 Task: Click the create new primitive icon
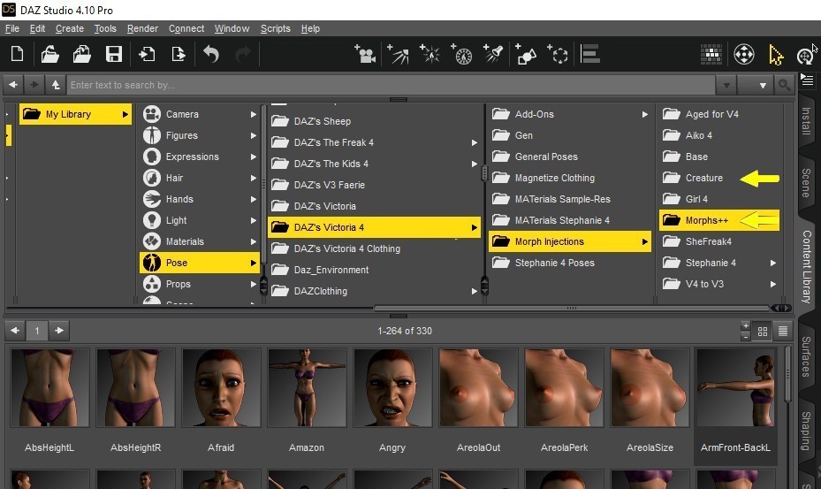[x=526, y=54]
